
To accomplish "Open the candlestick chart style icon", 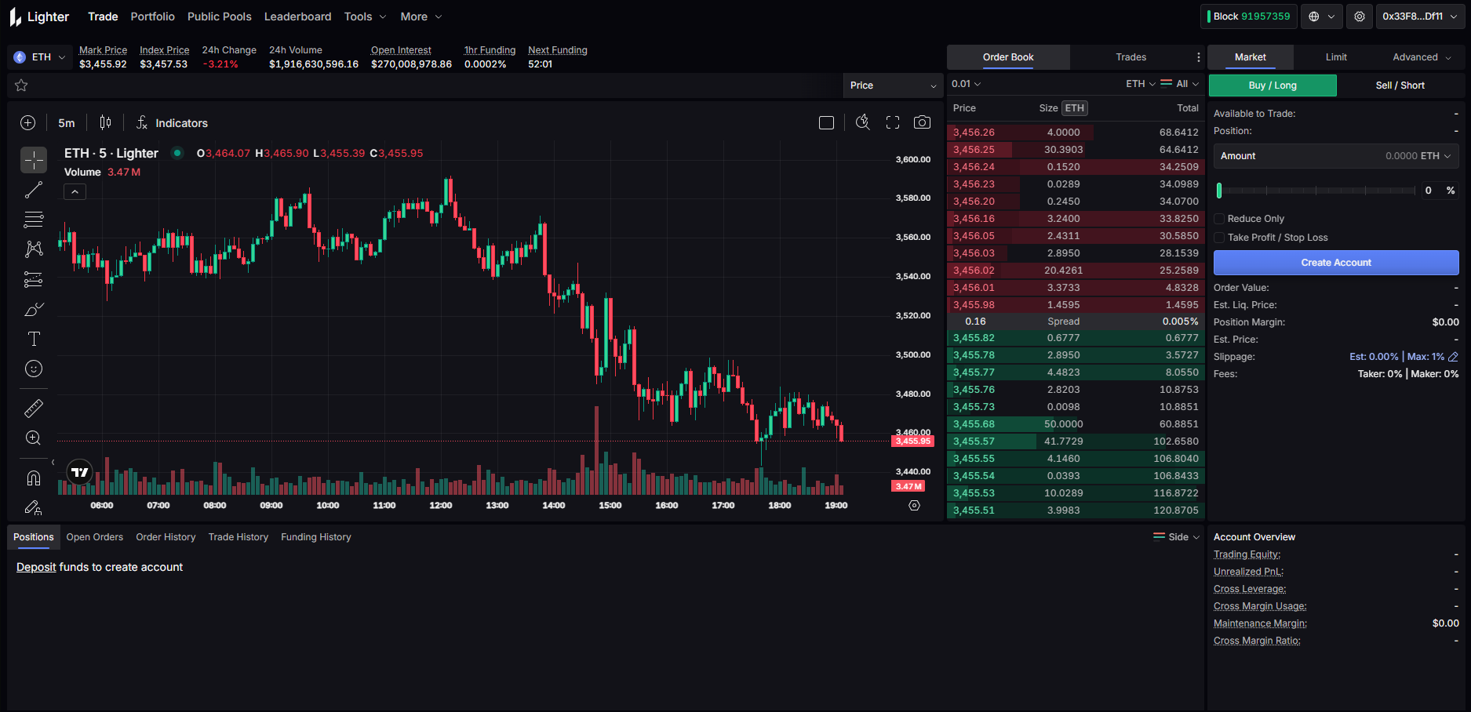I will coord(105,122).
